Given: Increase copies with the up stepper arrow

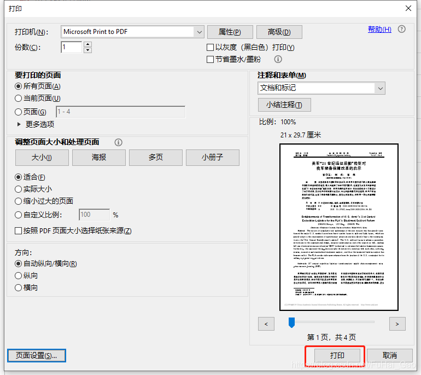Looking at the screenshot, I should 88,44.
